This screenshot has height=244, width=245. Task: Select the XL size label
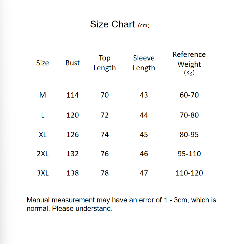(x=43, y=134)
